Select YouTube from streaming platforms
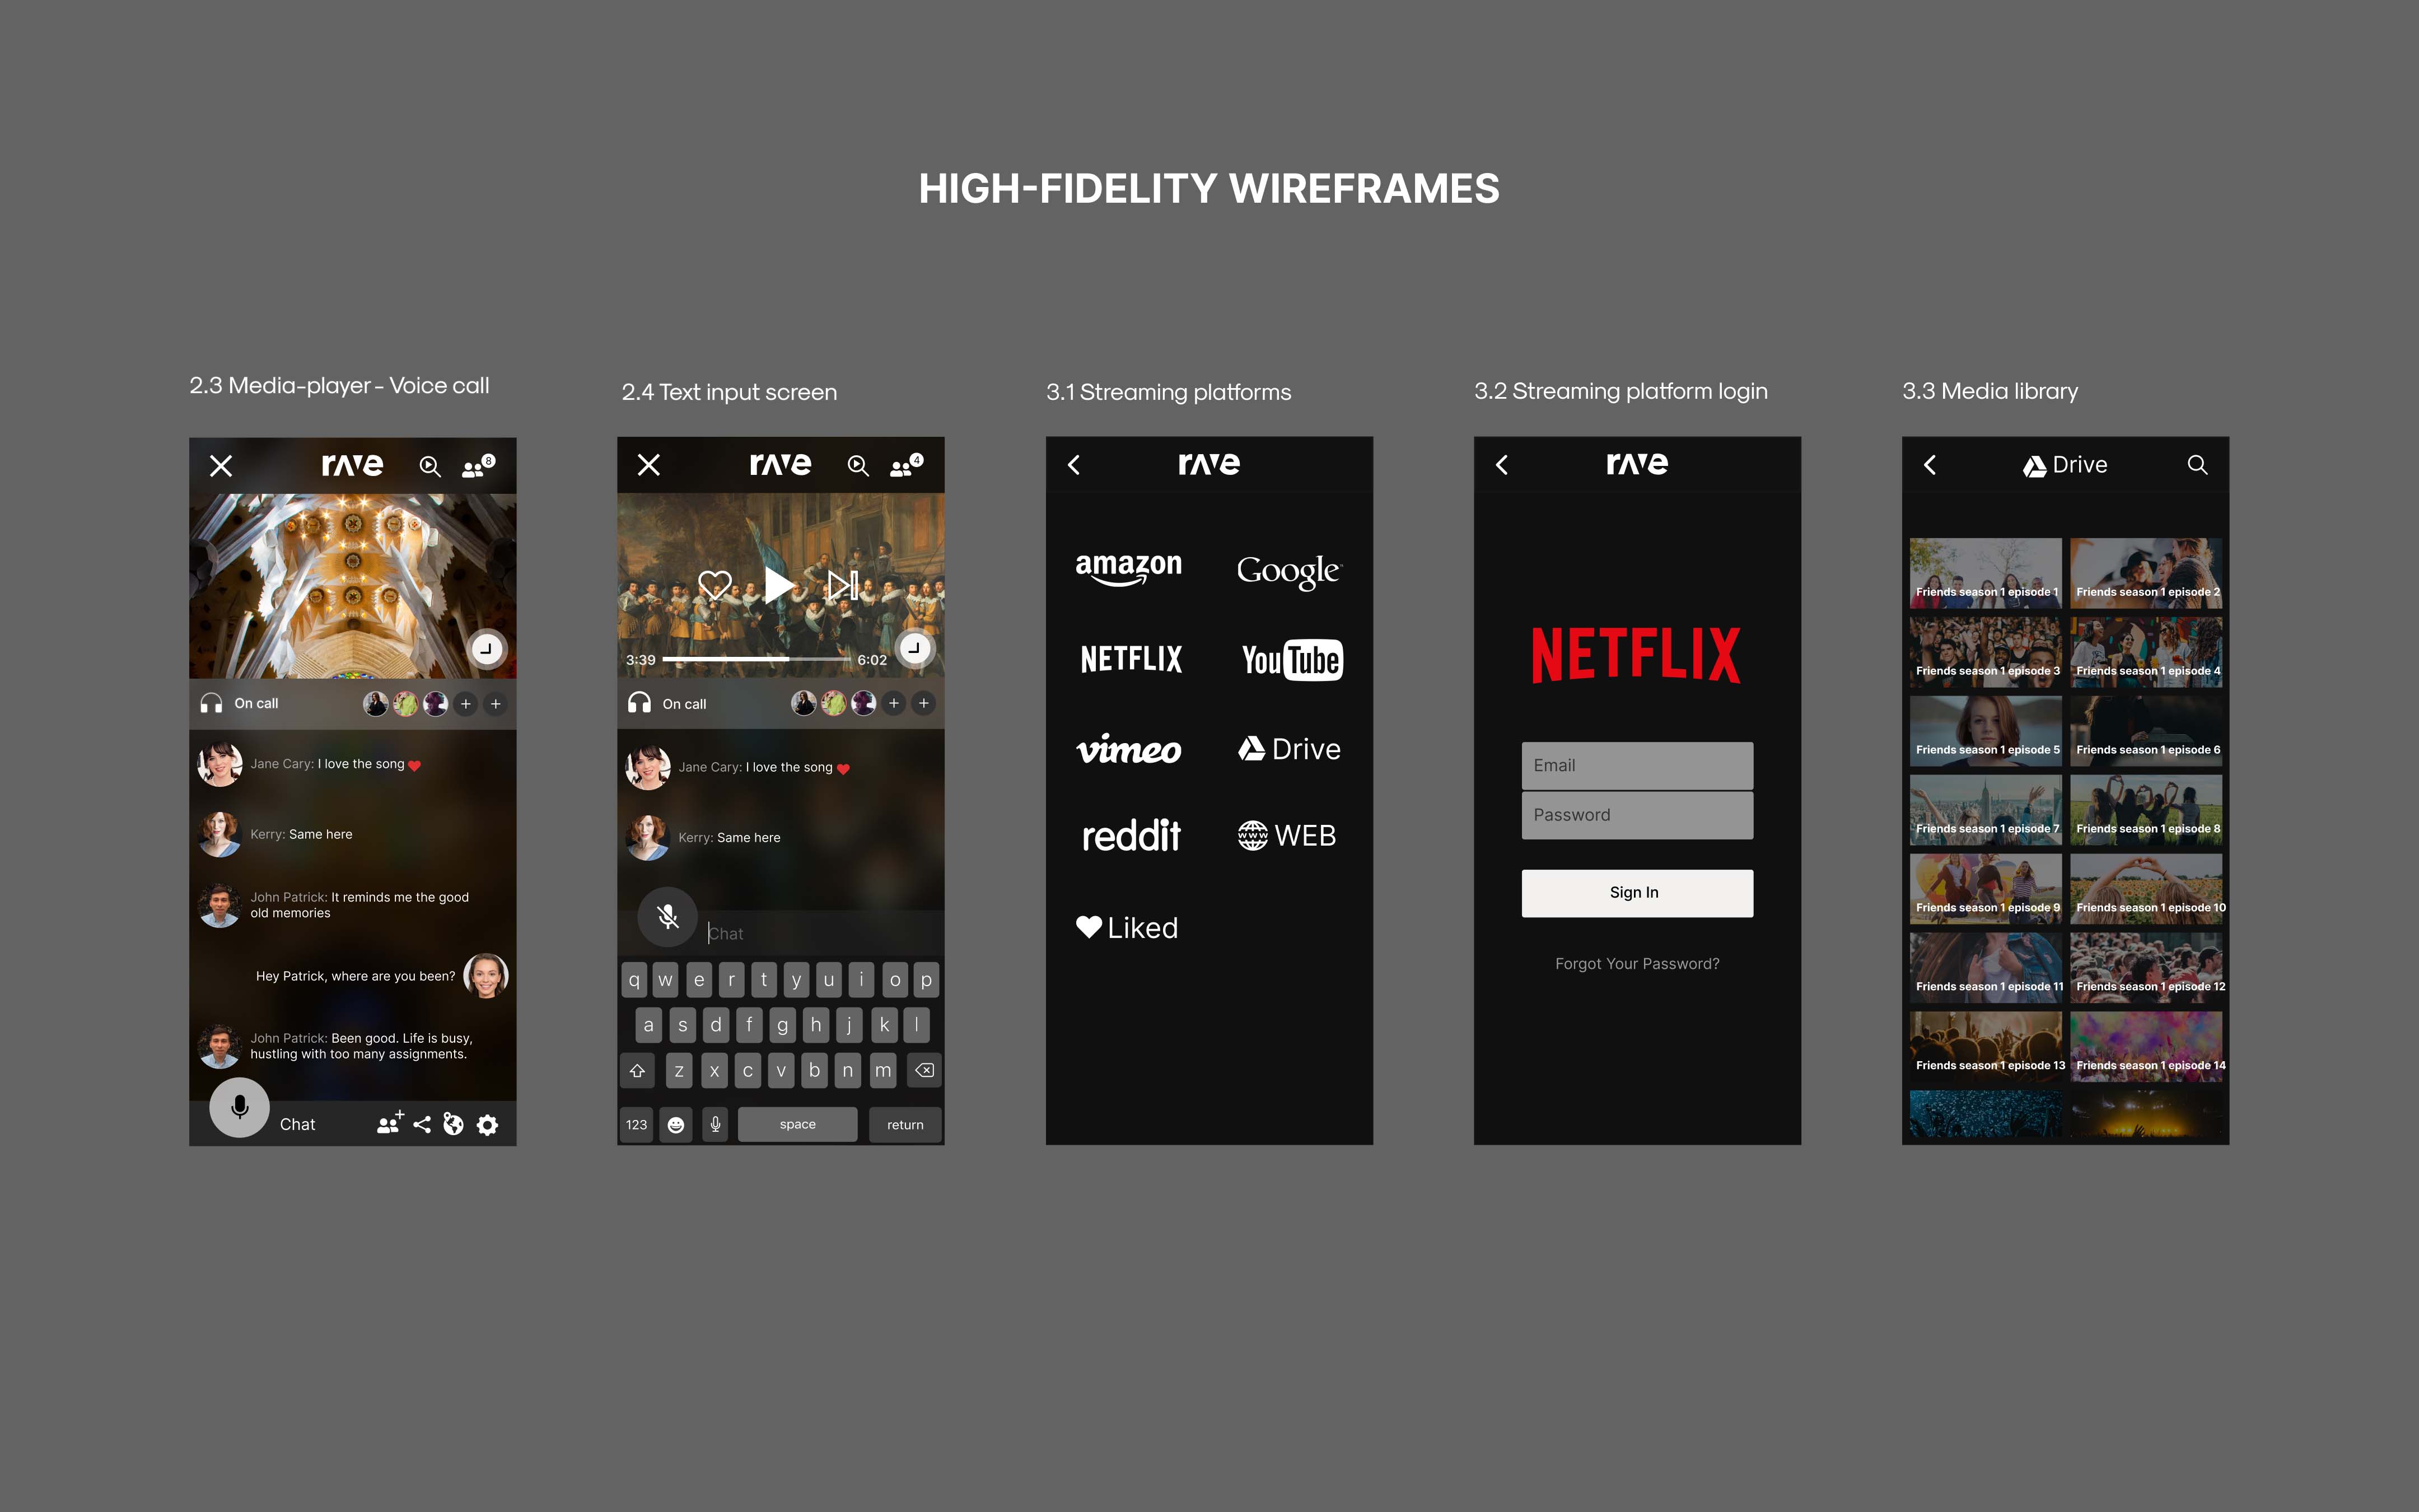Viewport: 2419px width, 1512px height. (x=1291, y=660)
